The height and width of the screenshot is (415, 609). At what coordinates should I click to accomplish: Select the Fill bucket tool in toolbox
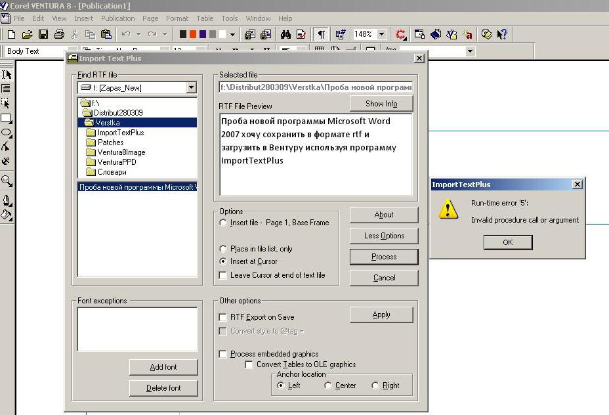7,215
